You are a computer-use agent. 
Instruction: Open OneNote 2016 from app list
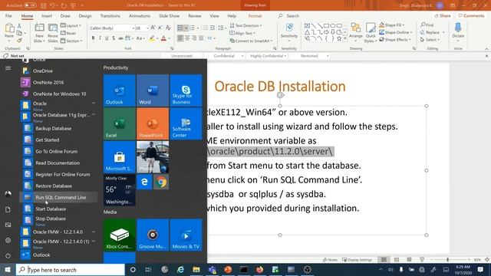coord(59,82)
